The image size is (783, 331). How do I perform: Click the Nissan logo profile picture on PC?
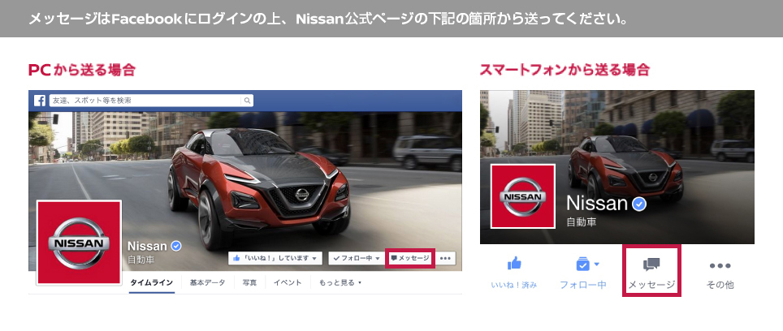click(79, 243)
